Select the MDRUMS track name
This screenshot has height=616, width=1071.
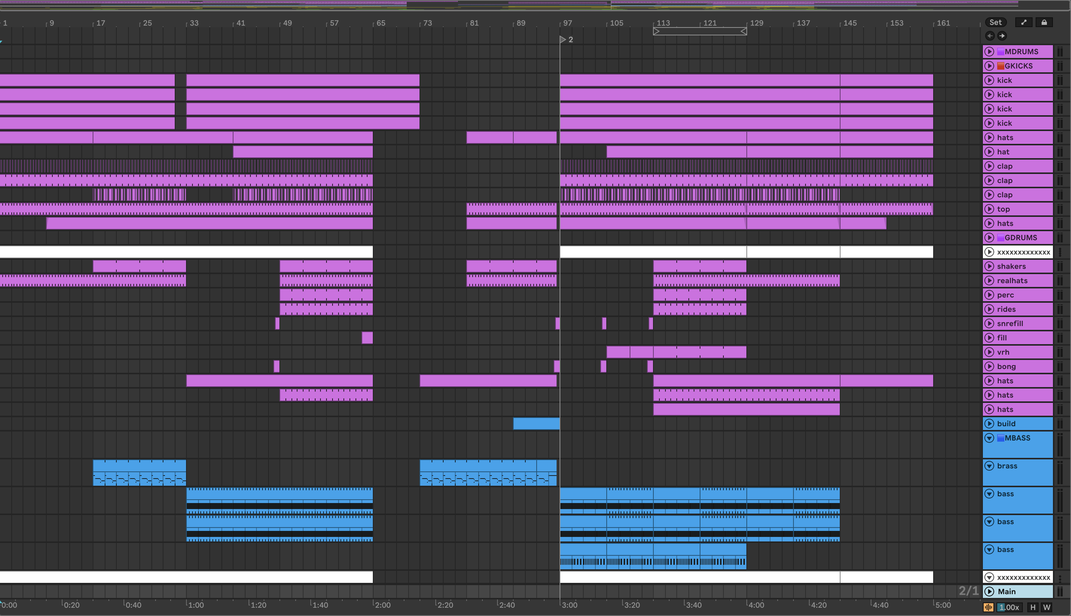(x=1022, y=52)
